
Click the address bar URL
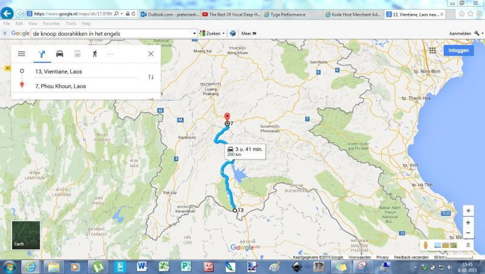(73, 14)
